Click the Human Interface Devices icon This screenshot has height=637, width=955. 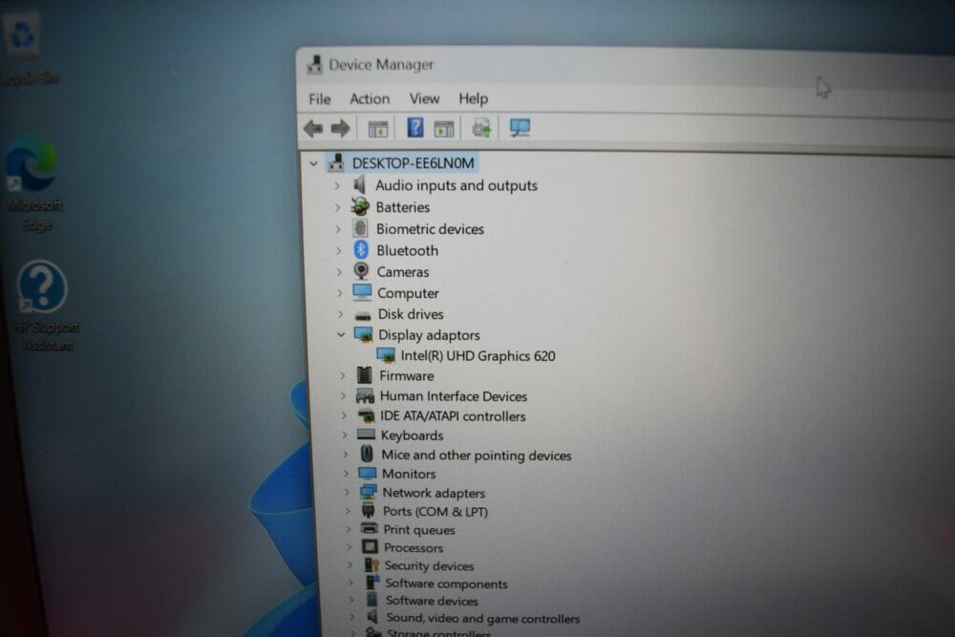point(365,395)
